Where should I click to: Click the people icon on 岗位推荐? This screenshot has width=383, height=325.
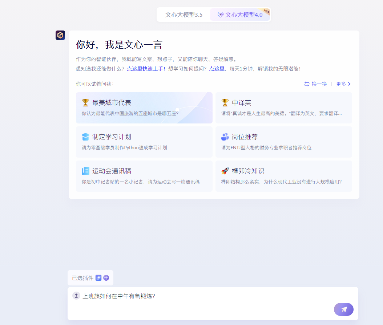click(225, 137)
